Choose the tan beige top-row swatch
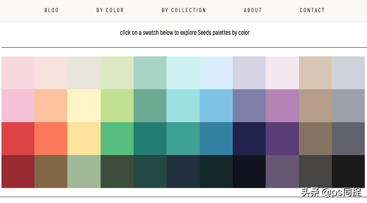Screen dimensions: 367x203 coord(315,73)
